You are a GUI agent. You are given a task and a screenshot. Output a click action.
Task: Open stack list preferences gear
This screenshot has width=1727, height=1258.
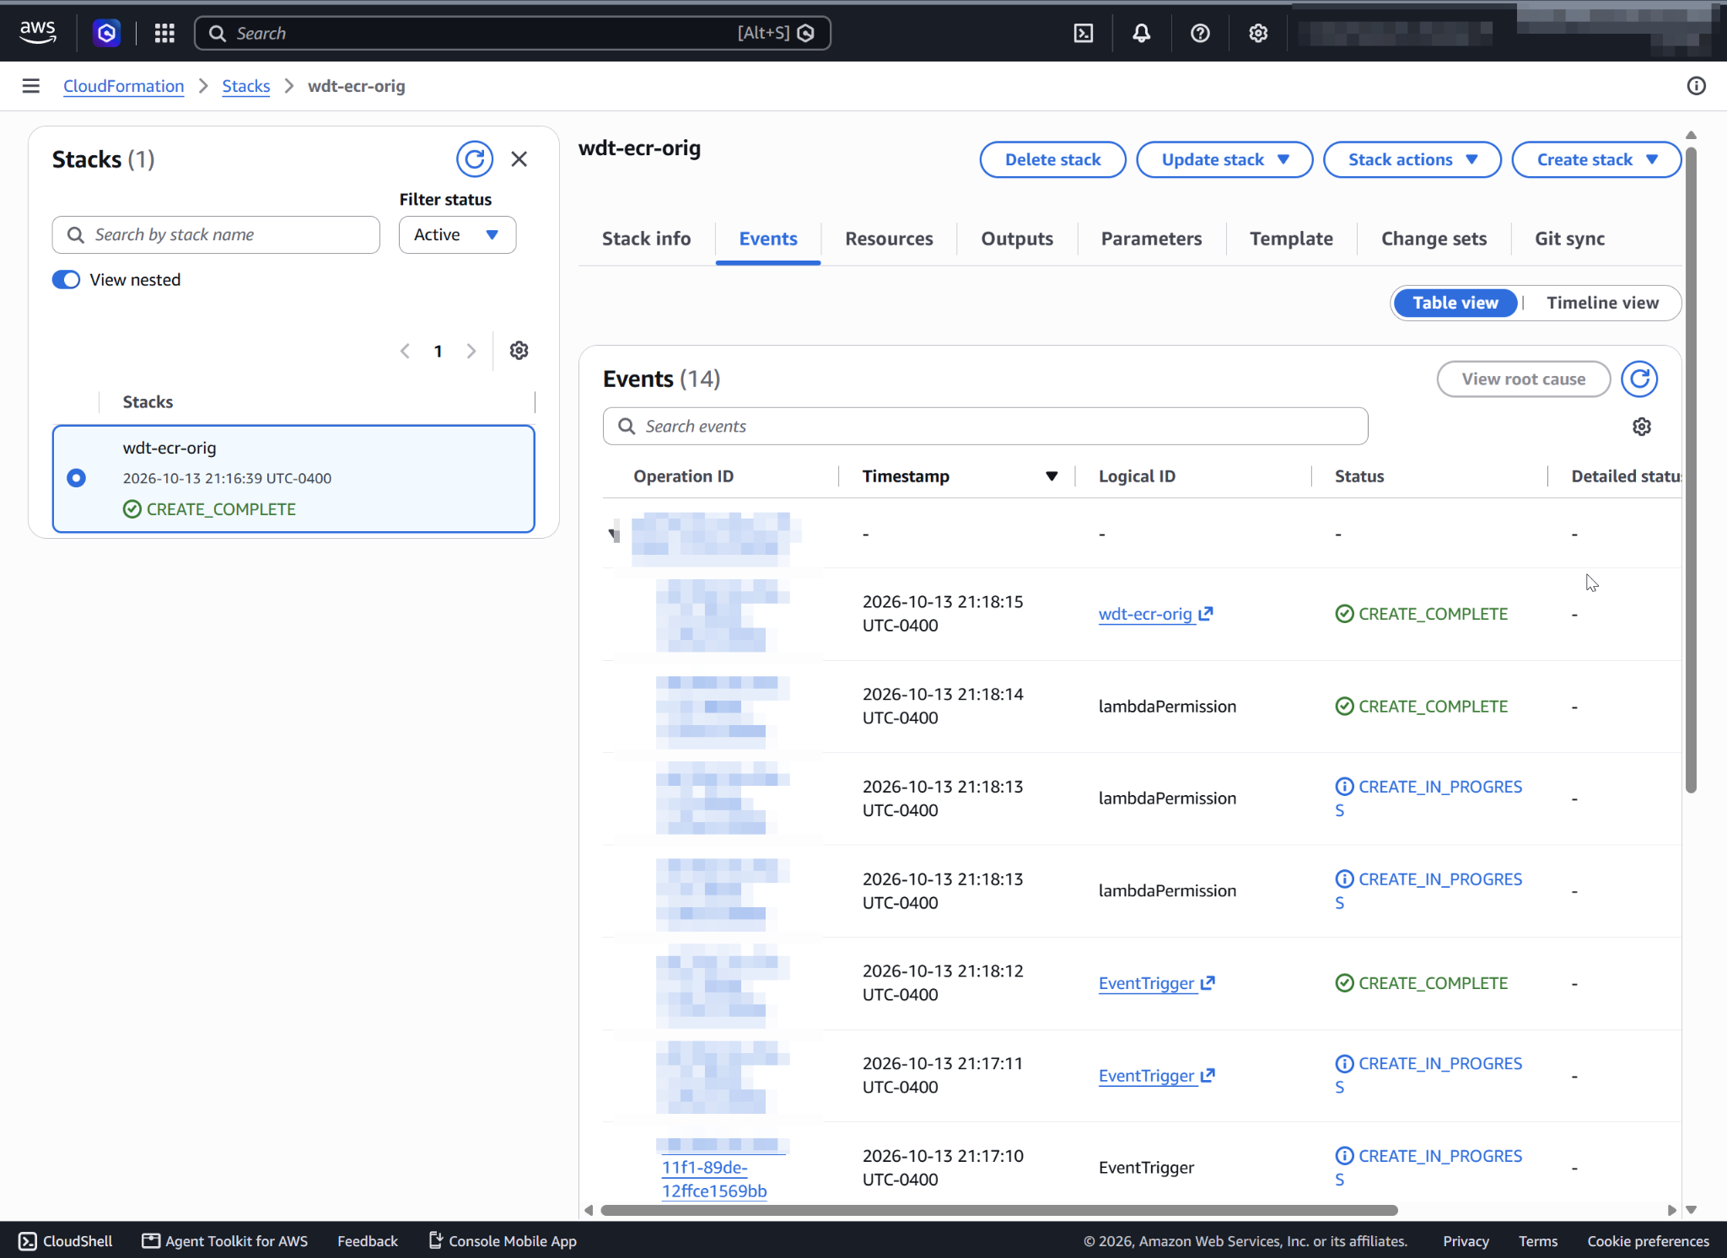519,351
